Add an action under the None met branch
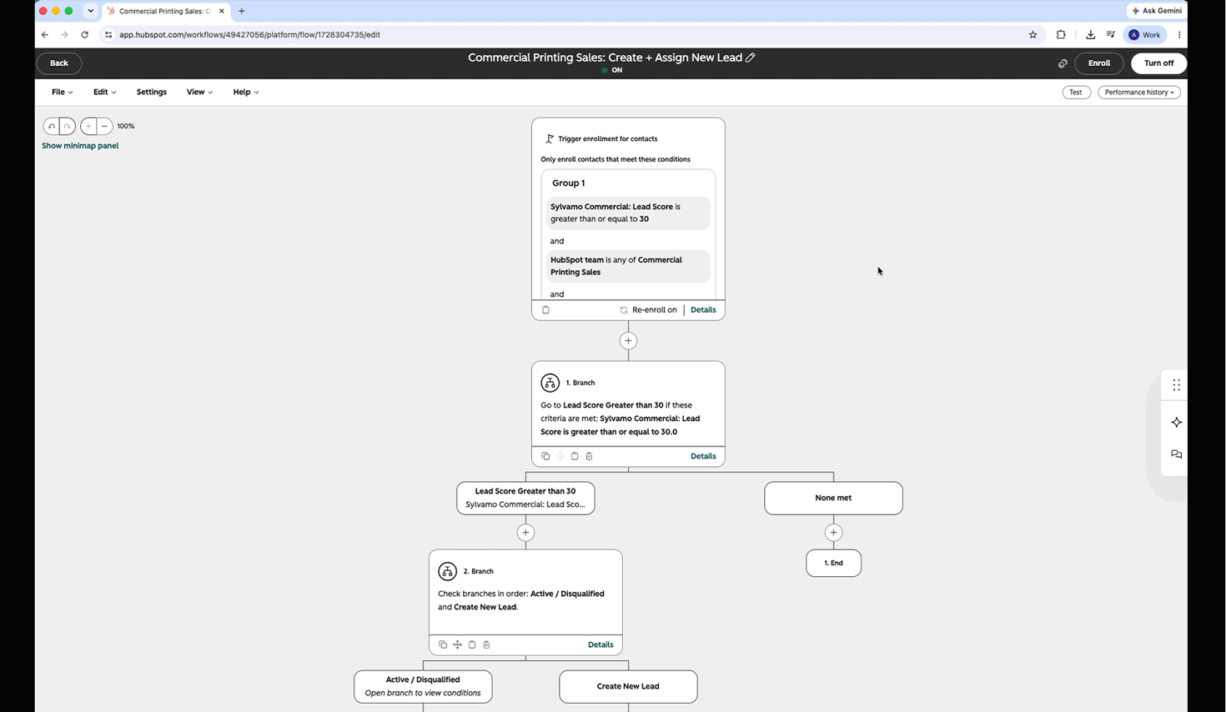 click(833, 533)
